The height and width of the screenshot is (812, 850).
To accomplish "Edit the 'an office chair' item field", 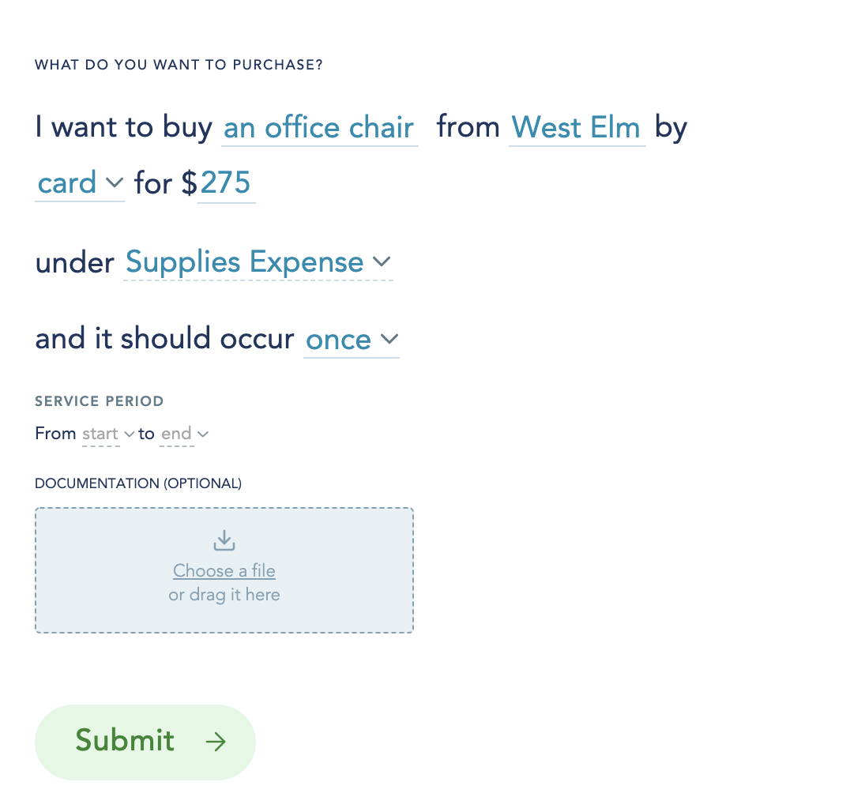I will tap(320, 129).
